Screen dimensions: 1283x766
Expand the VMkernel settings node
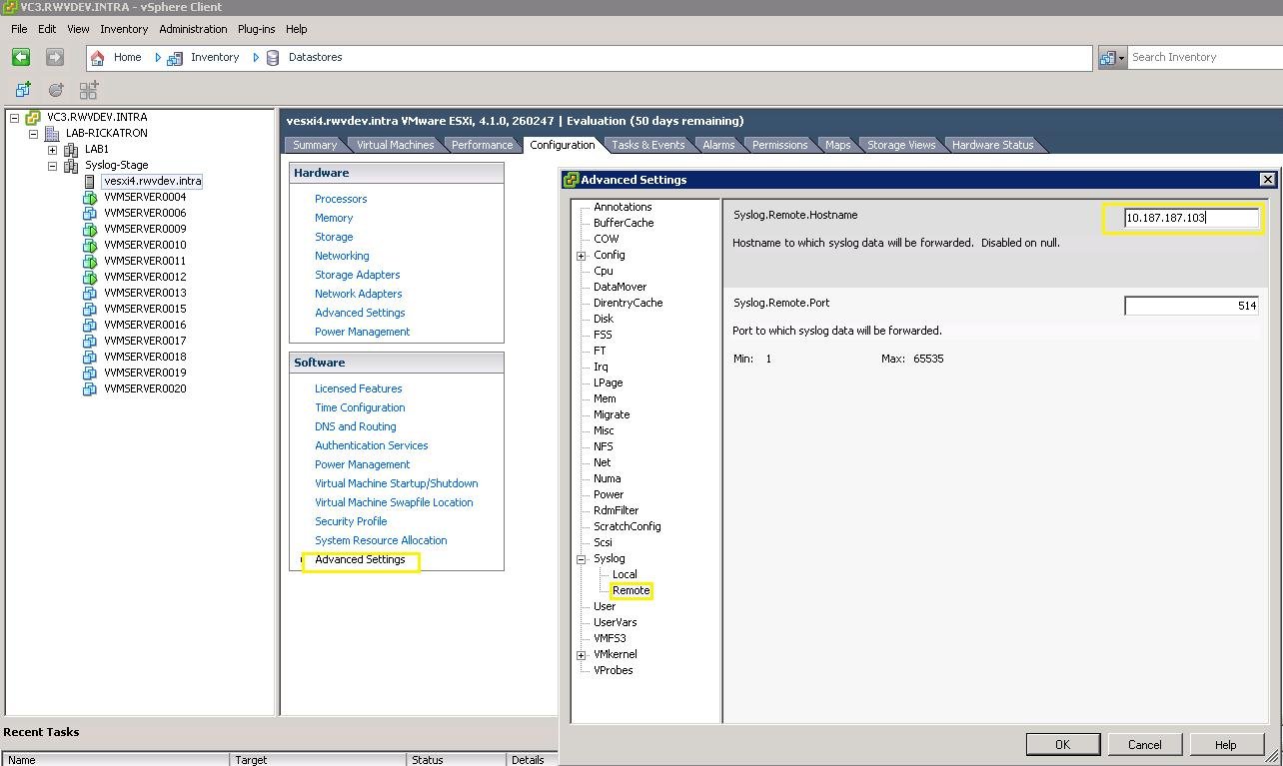coord(581,655)
